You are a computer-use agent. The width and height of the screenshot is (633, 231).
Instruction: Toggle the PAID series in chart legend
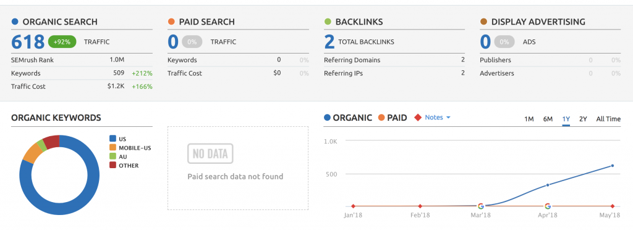(x=393, y=118)
